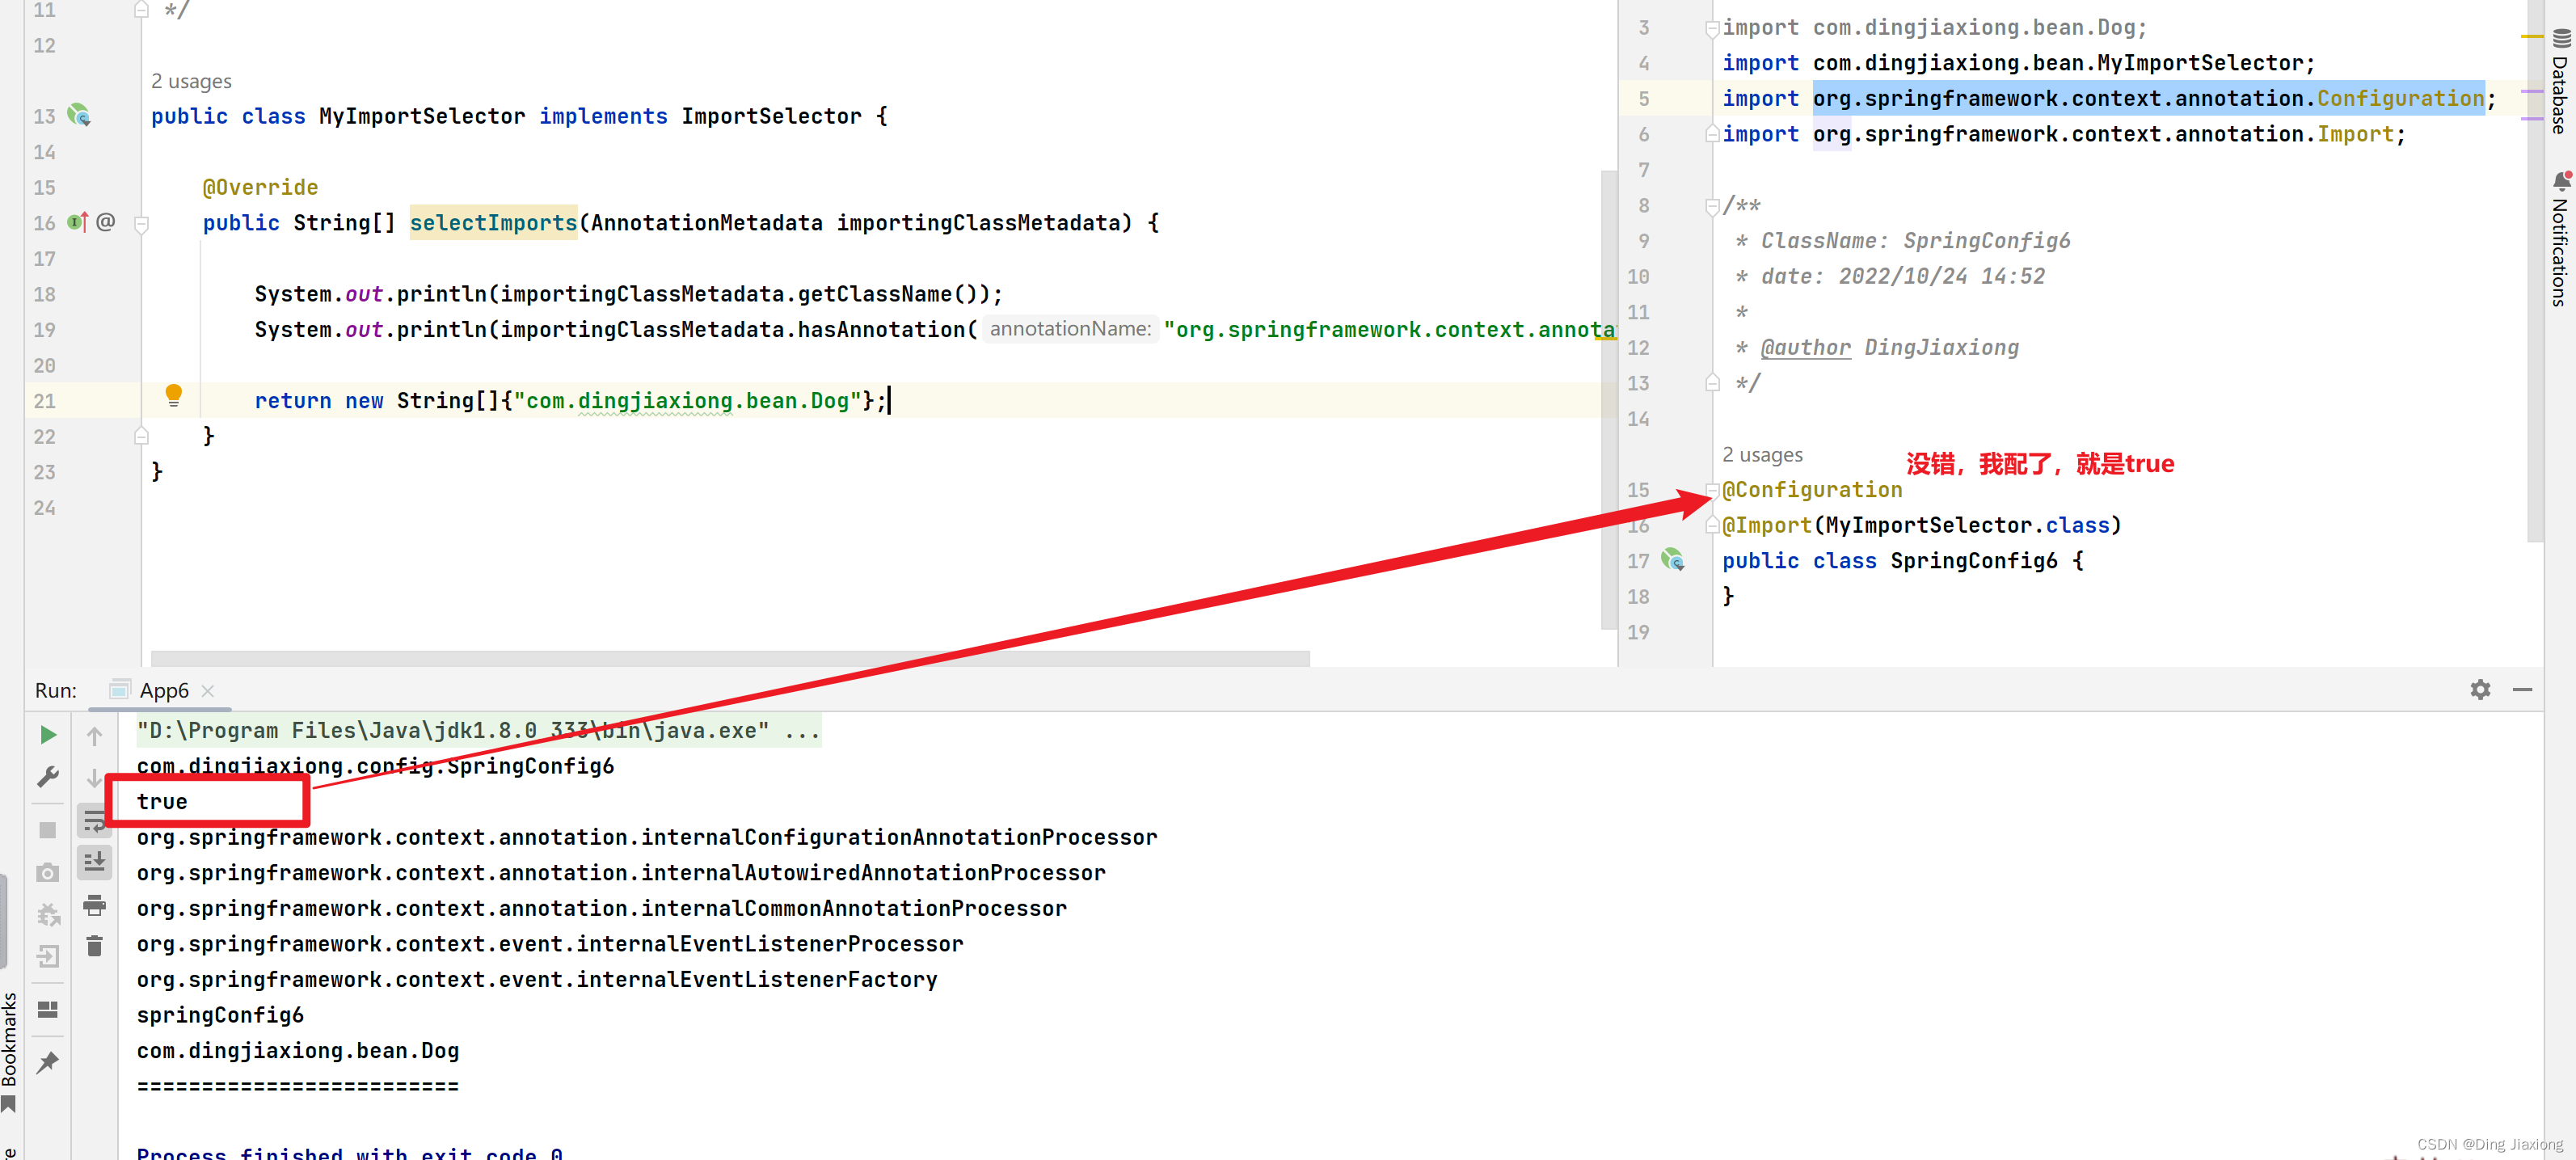Hide the Run tool window
The image size is (2576, 1160).
pyautogui.click(x=2522, y=690)
